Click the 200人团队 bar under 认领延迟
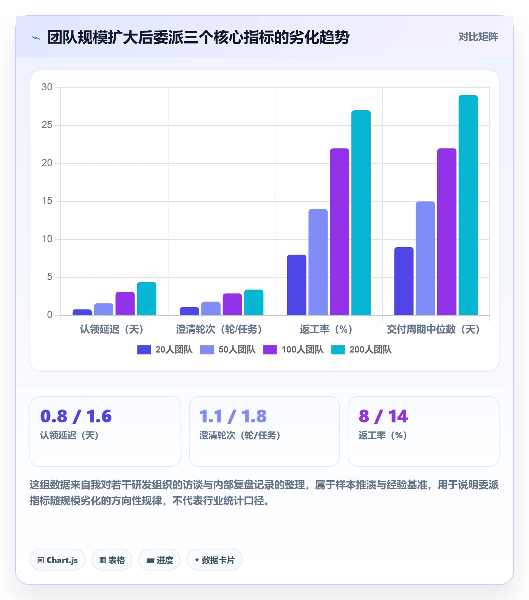The height and width of the screenshot is (600, 529). click(147, 298)
